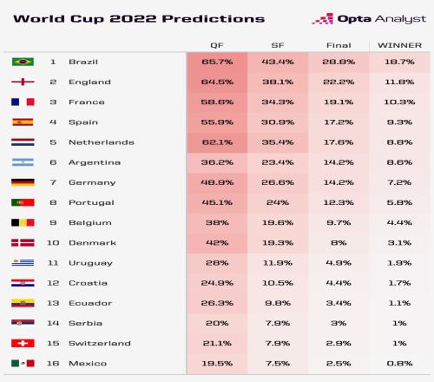Click the Spain flag icon
This screenshot has width=434, height=382.
[23, 122]
